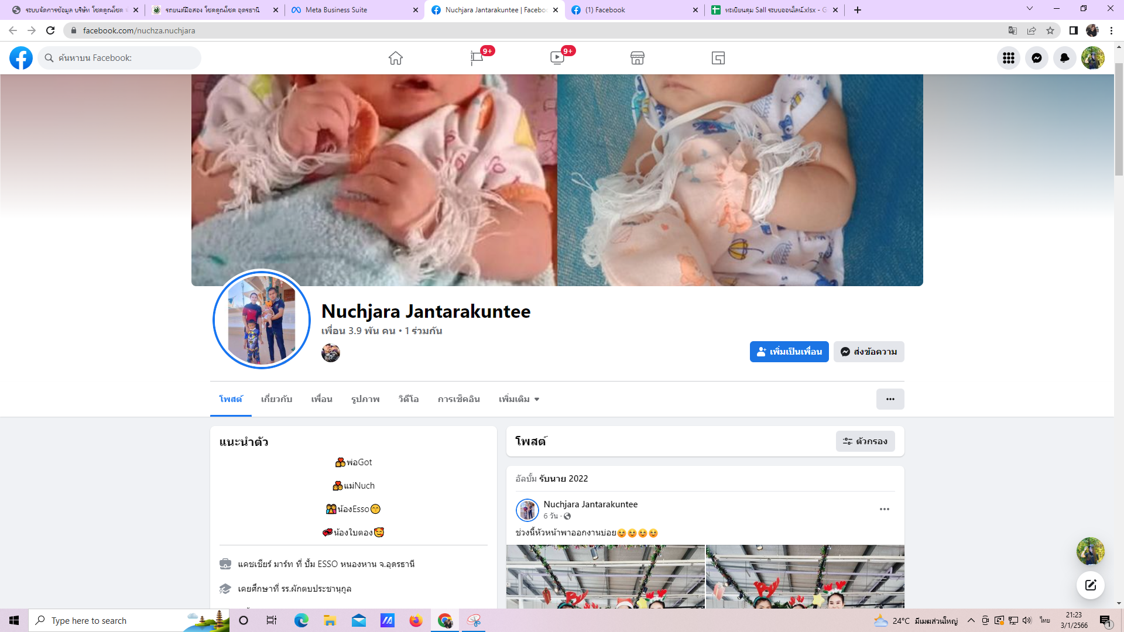The width and height of the screenshot is (1124, 632).
Task: Expand the เพิ่มเติม dropdown tab
Action: [x=519, y=399]
